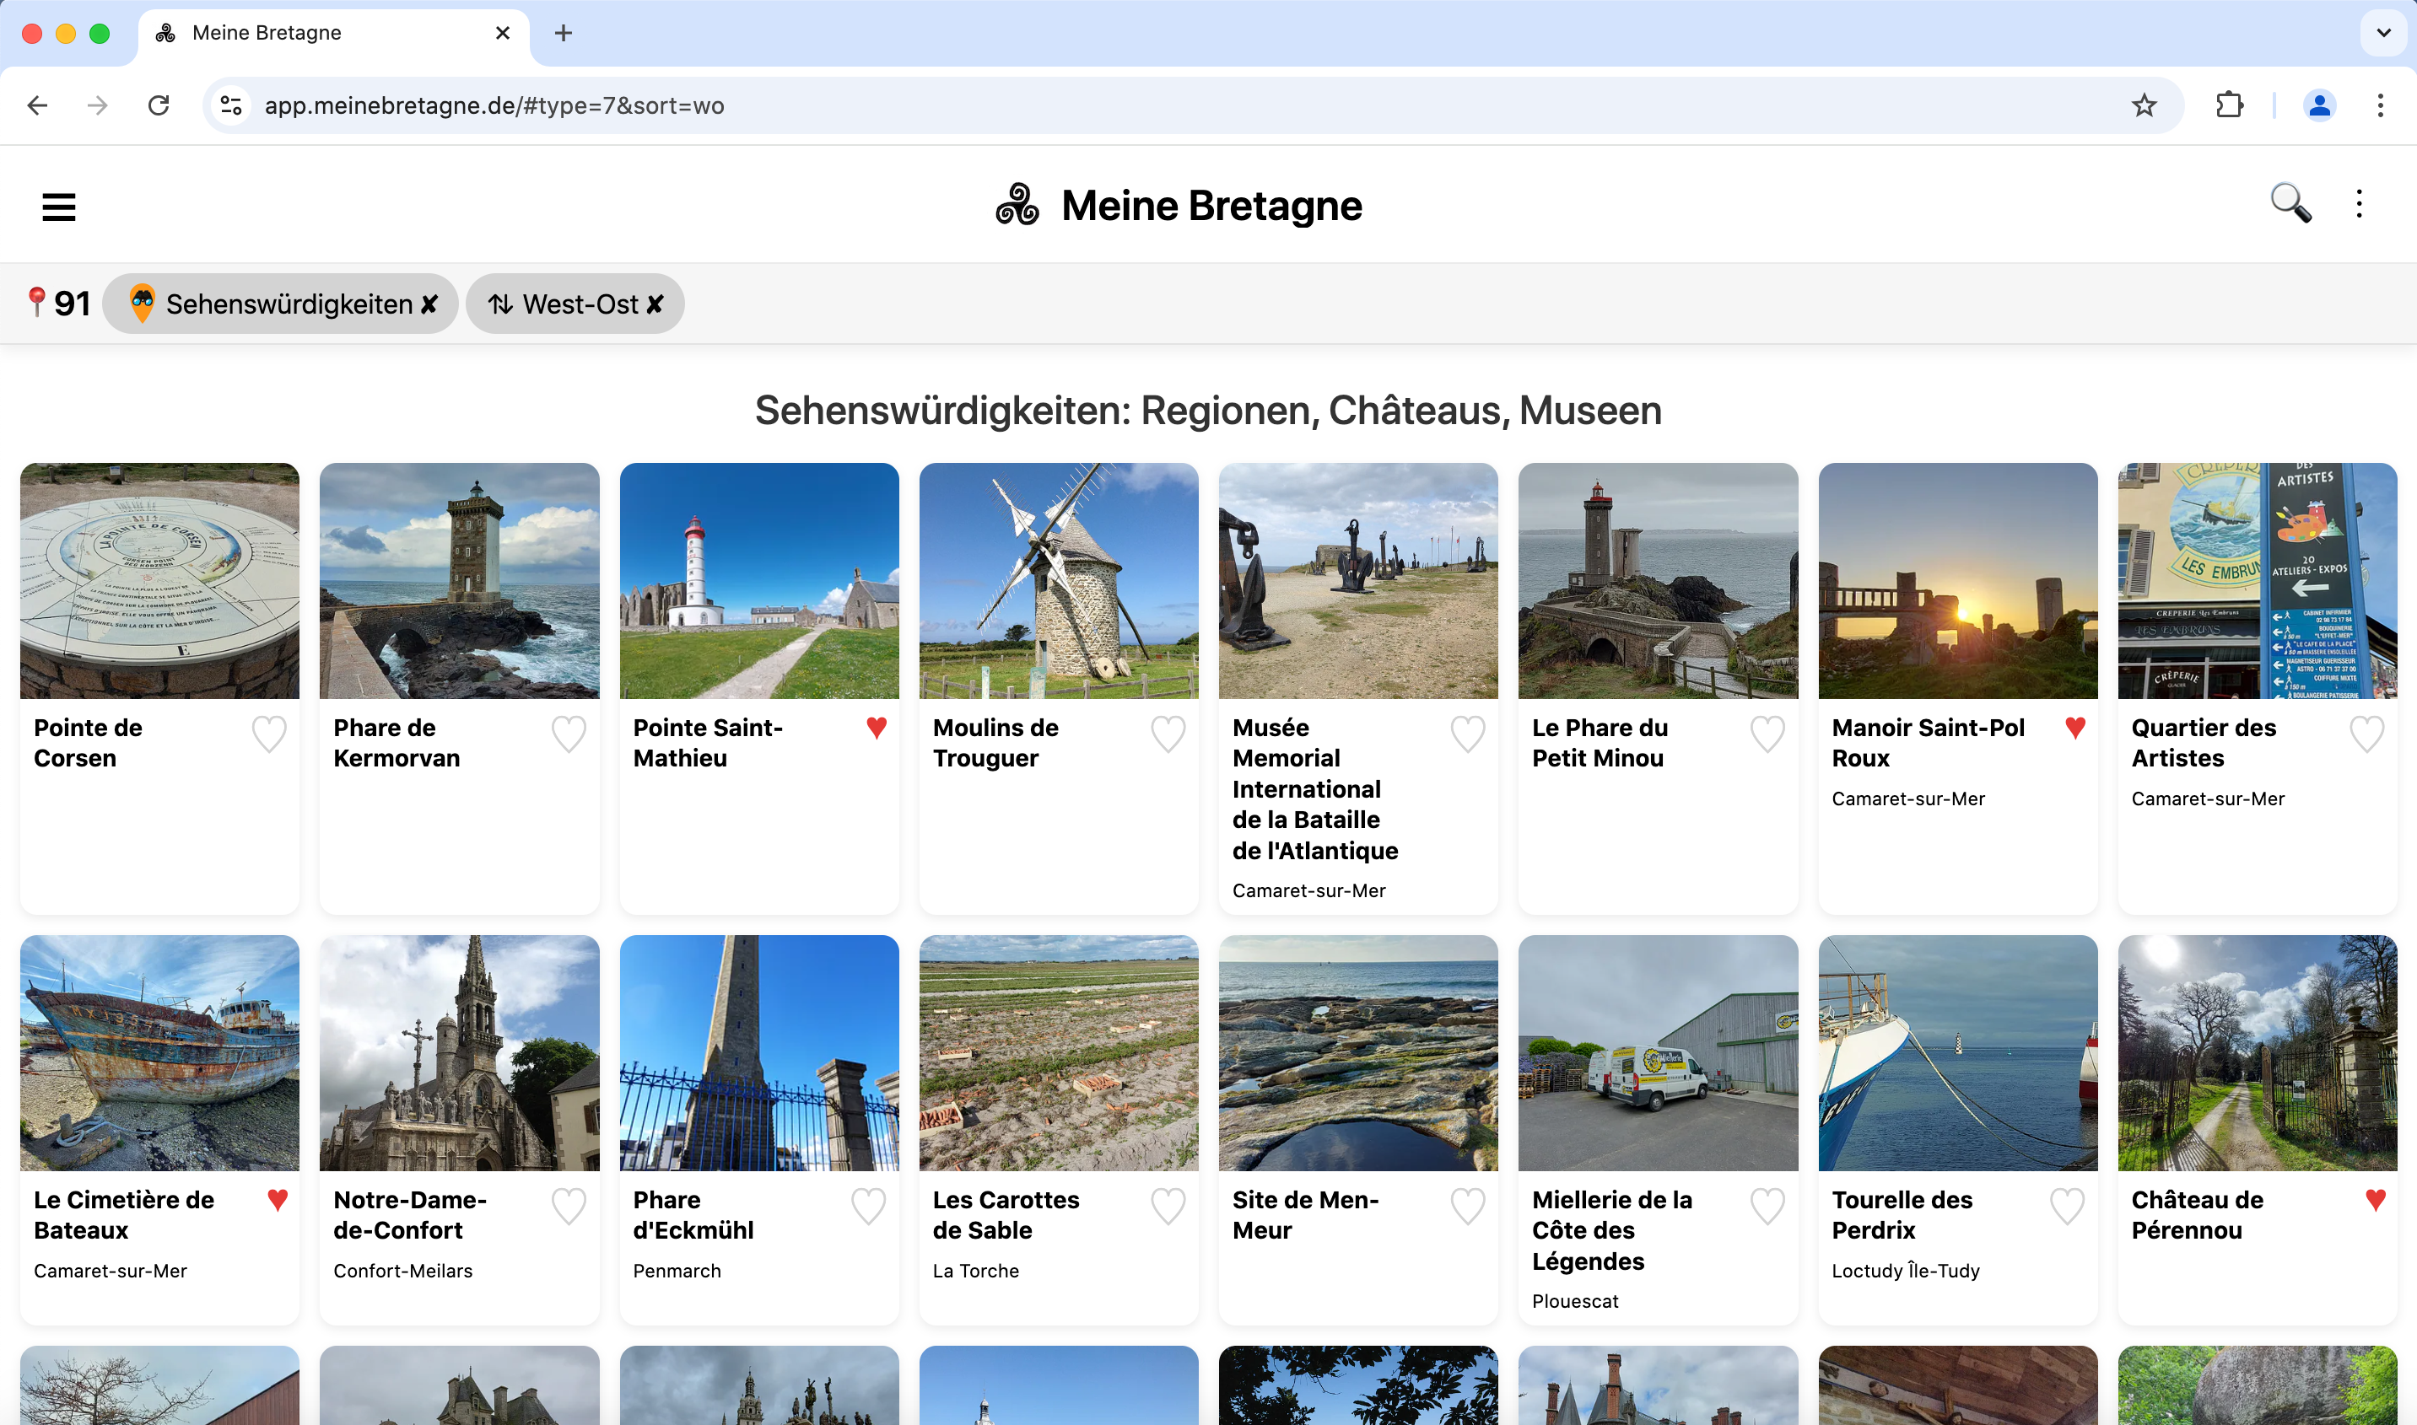Bookmark this page with star icon
2417x1425 pixels.
(2145, 105)
